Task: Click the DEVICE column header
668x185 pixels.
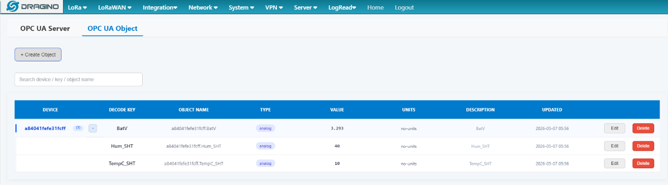Action: pos(51,110)
